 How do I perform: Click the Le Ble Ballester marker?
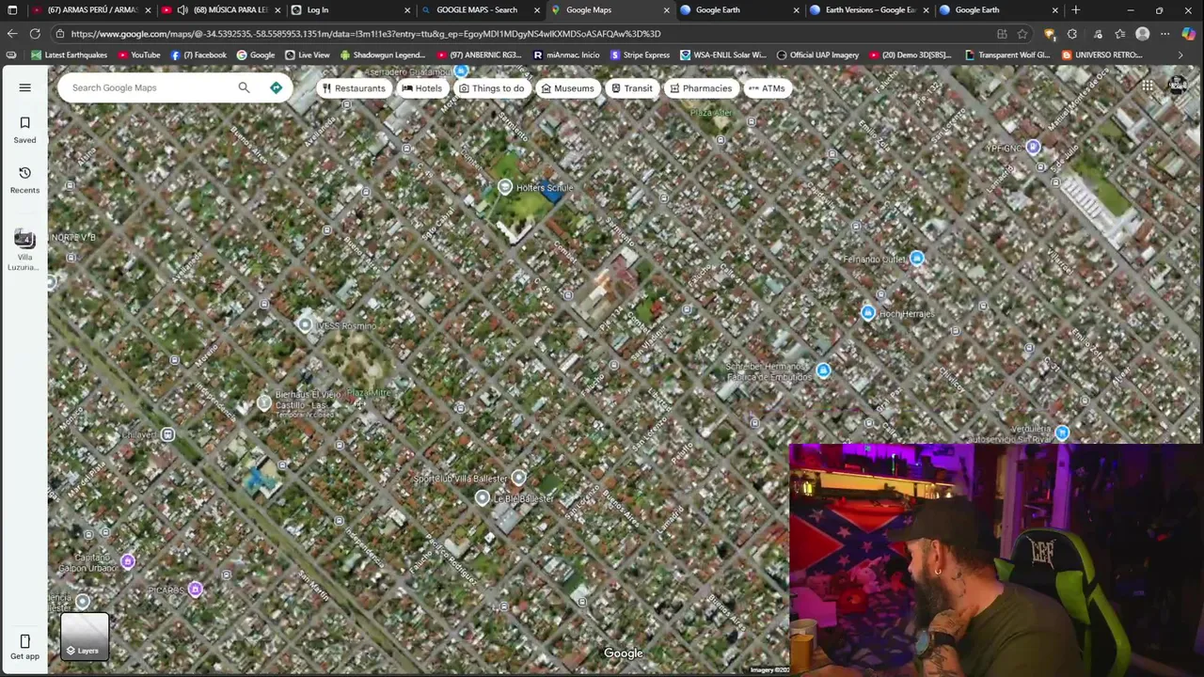click(483, 497)
